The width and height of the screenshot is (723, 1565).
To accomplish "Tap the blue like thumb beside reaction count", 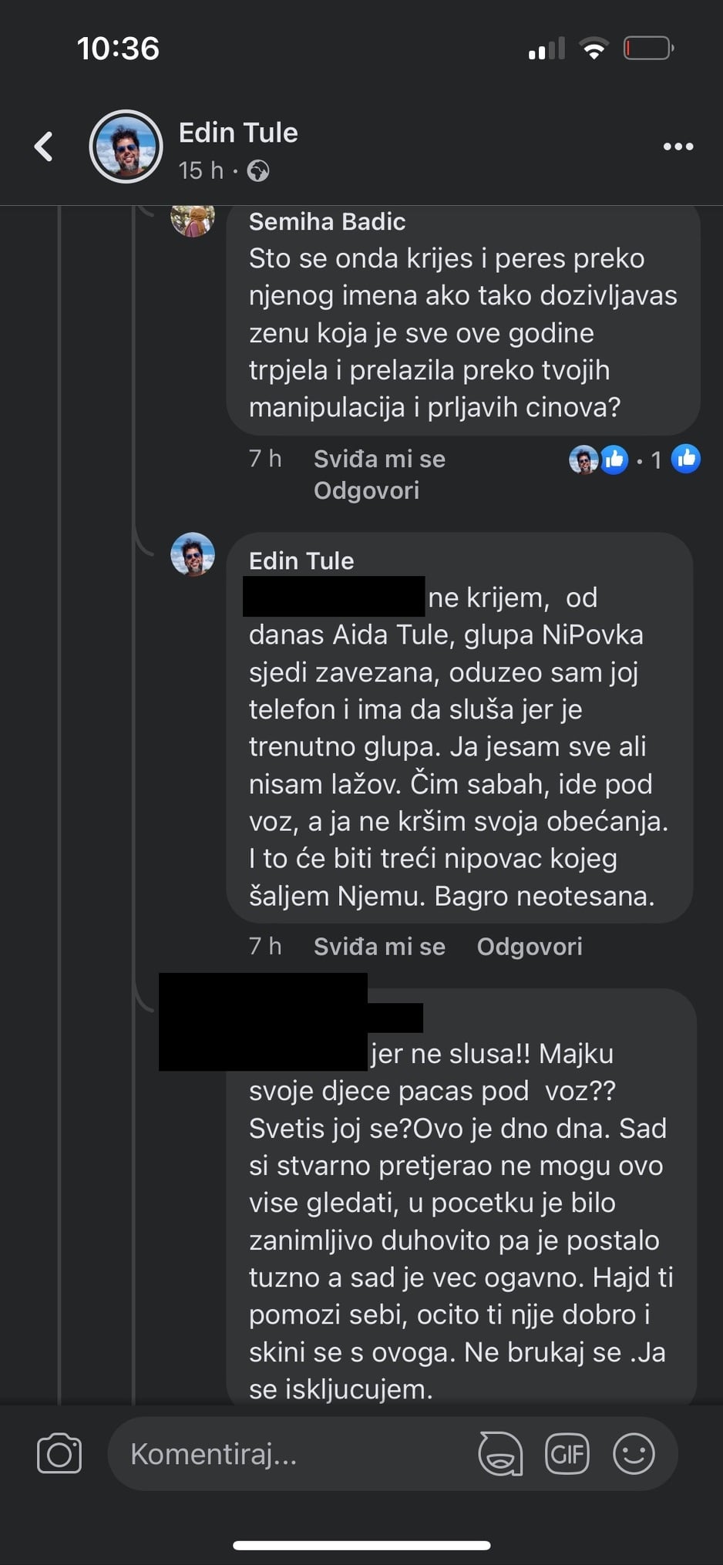I will point(686,459).
